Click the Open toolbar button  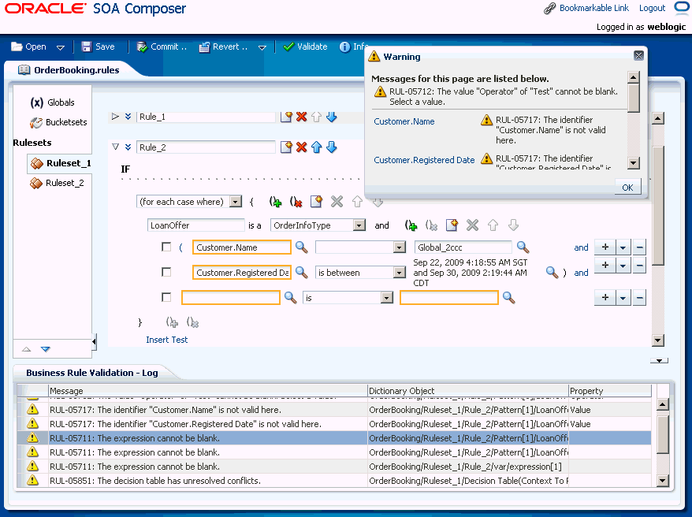click(29, 46)
